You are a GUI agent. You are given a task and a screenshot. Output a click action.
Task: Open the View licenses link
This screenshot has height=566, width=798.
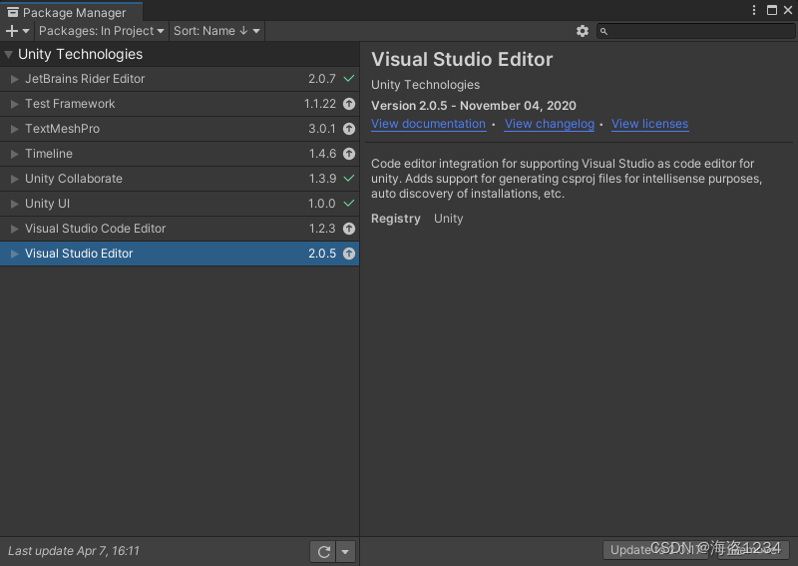click(650, 124)
